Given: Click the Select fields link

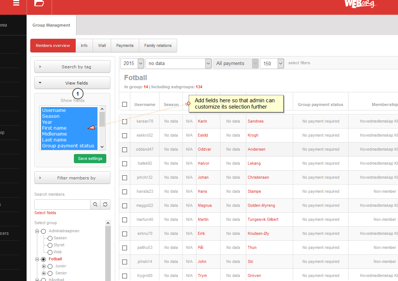Looking at the screenshot, I should (45, 213).
